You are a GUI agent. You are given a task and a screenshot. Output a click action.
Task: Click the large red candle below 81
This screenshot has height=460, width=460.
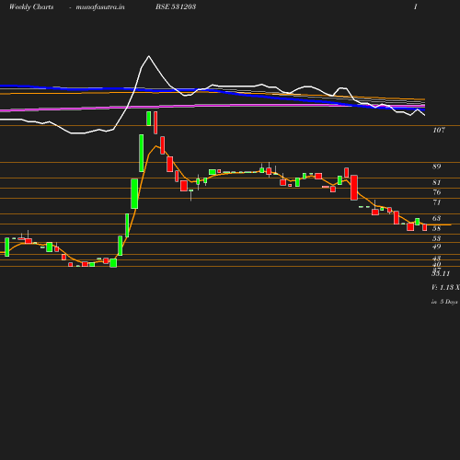point(354,188)
